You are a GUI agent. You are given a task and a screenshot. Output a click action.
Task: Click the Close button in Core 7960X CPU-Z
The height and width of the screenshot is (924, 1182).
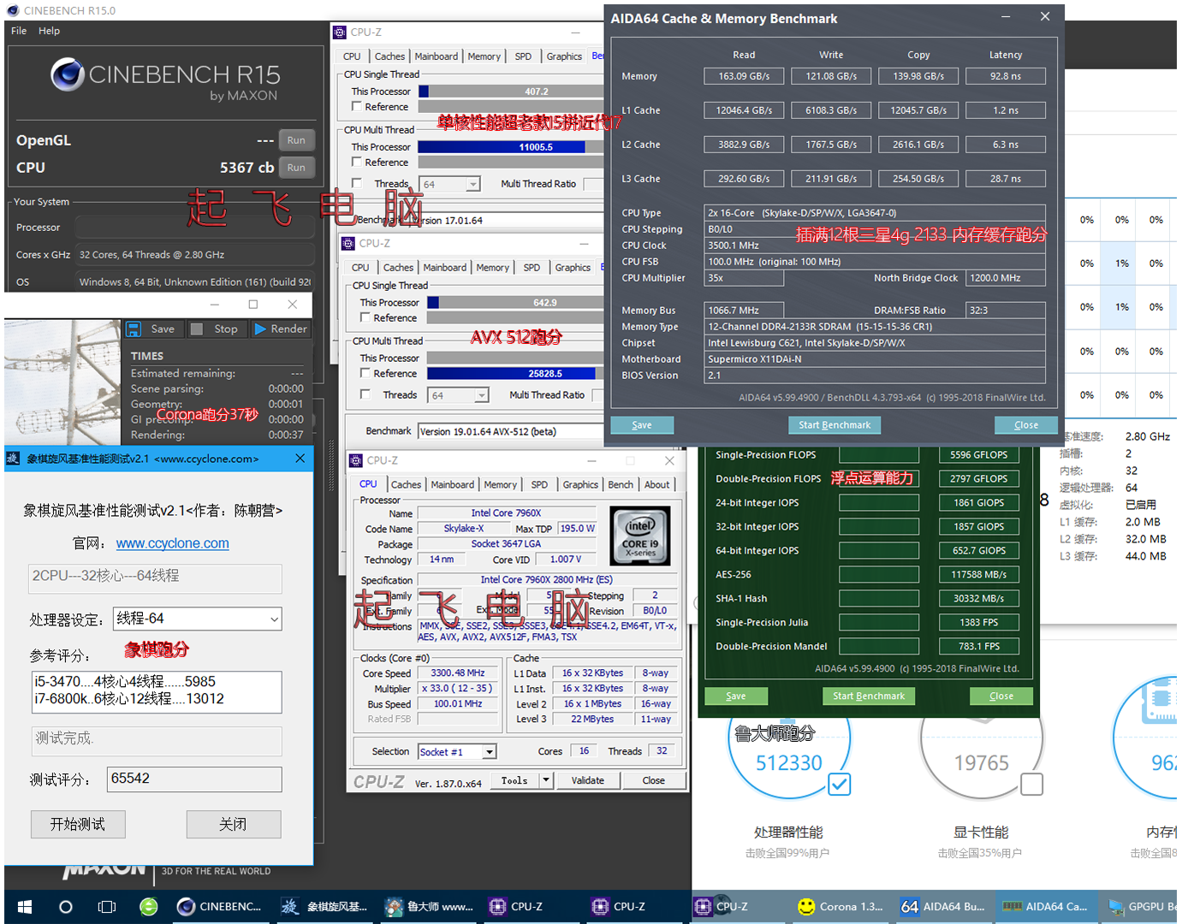[x=654, y=780]
